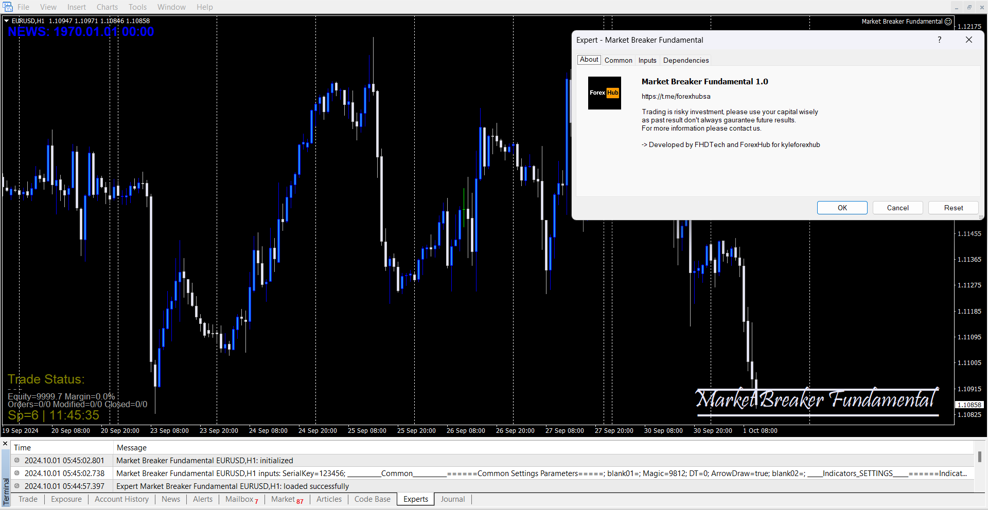This screenshot has width=988, height=510.
Task: Click the Reset button
Action: point(953,208)
